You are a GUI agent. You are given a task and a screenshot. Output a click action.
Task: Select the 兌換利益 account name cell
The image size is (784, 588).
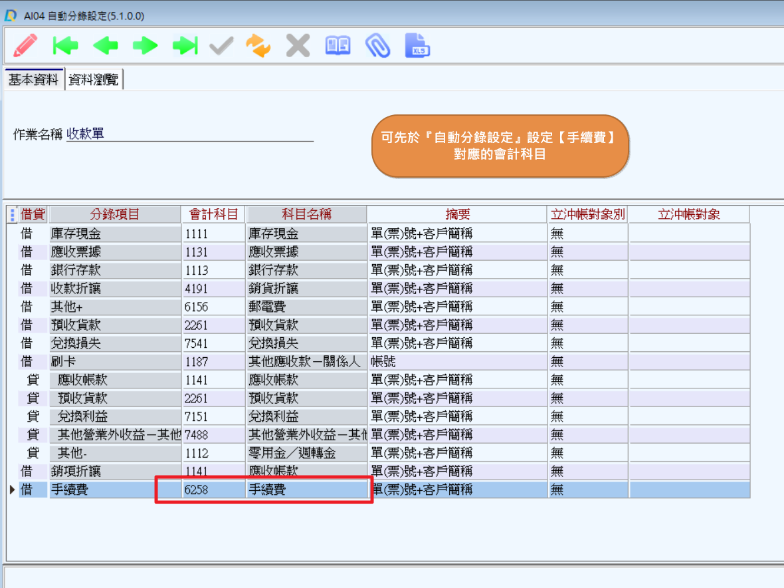tap(306, 416)
